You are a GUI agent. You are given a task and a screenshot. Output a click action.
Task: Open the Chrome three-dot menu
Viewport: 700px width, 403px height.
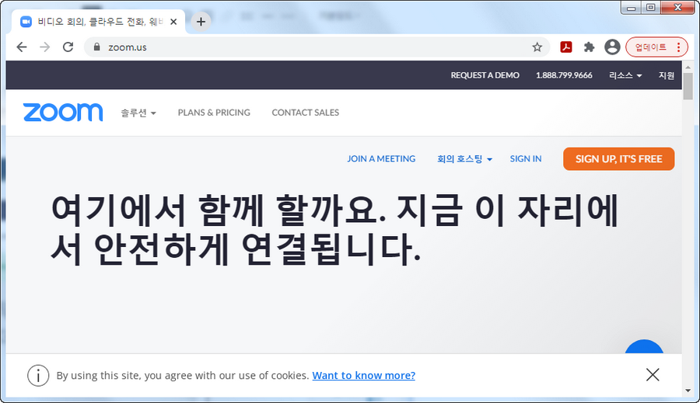(678, 47)
